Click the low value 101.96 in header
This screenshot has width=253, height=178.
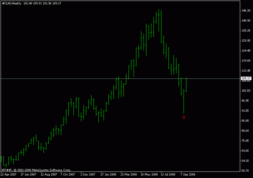tap(47, 3)
